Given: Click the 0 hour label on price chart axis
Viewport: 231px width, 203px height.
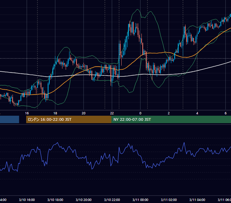Looking at the screenshot, I should [x=140, y=113].
